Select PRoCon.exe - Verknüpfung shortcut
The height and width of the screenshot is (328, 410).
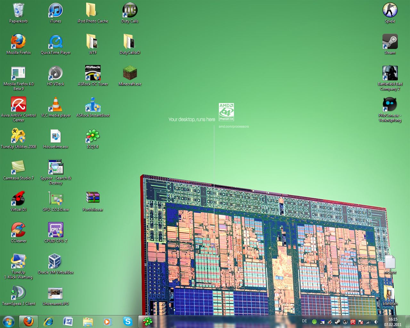click(390, 110)
